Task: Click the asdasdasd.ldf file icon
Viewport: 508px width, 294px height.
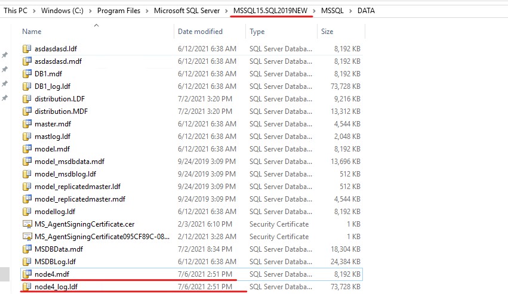Action: pos(27,48)
